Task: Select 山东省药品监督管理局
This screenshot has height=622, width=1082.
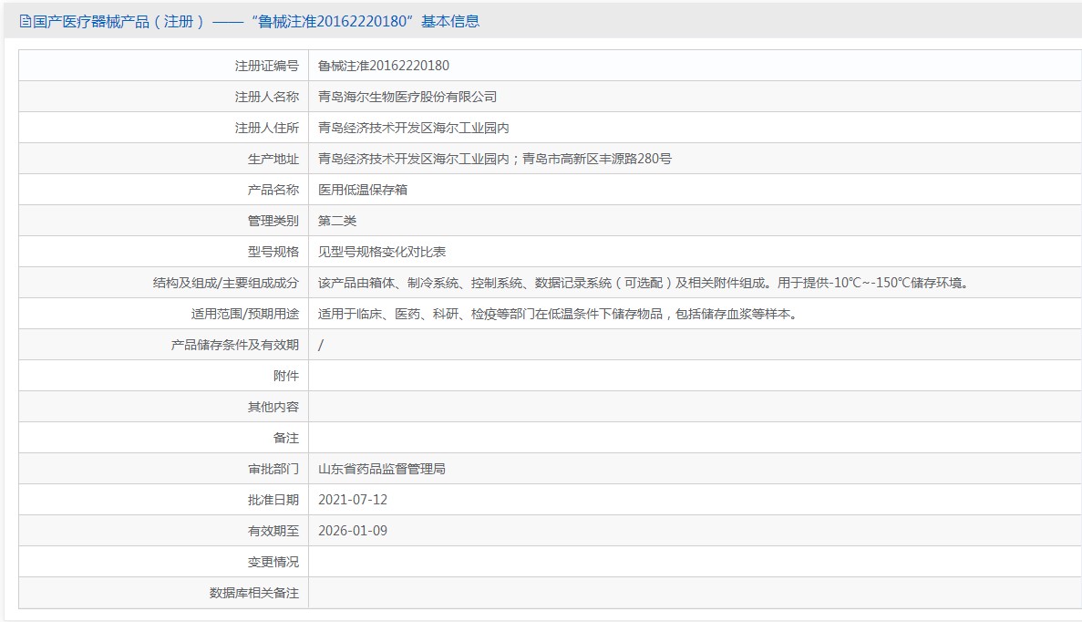Action: pos(382,470)
